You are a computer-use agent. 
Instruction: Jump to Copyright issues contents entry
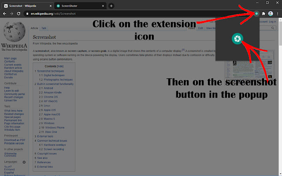coord(45,154)
